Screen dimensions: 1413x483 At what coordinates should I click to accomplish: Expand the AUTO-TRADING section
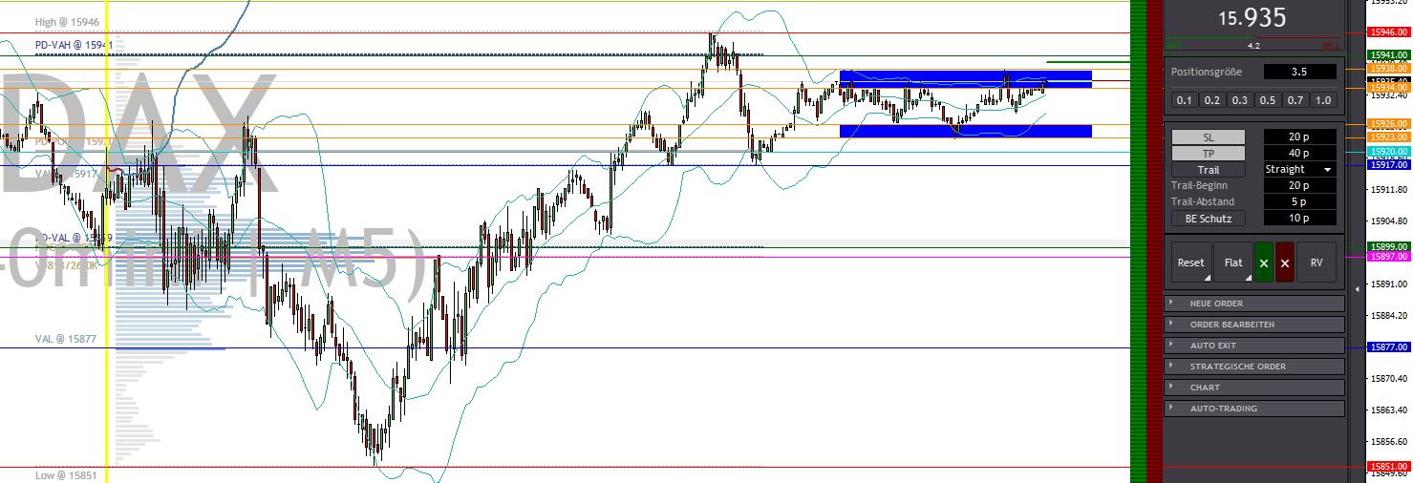[x=1254, y=409]
